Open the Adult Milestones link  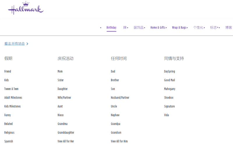tap(13, 98)
